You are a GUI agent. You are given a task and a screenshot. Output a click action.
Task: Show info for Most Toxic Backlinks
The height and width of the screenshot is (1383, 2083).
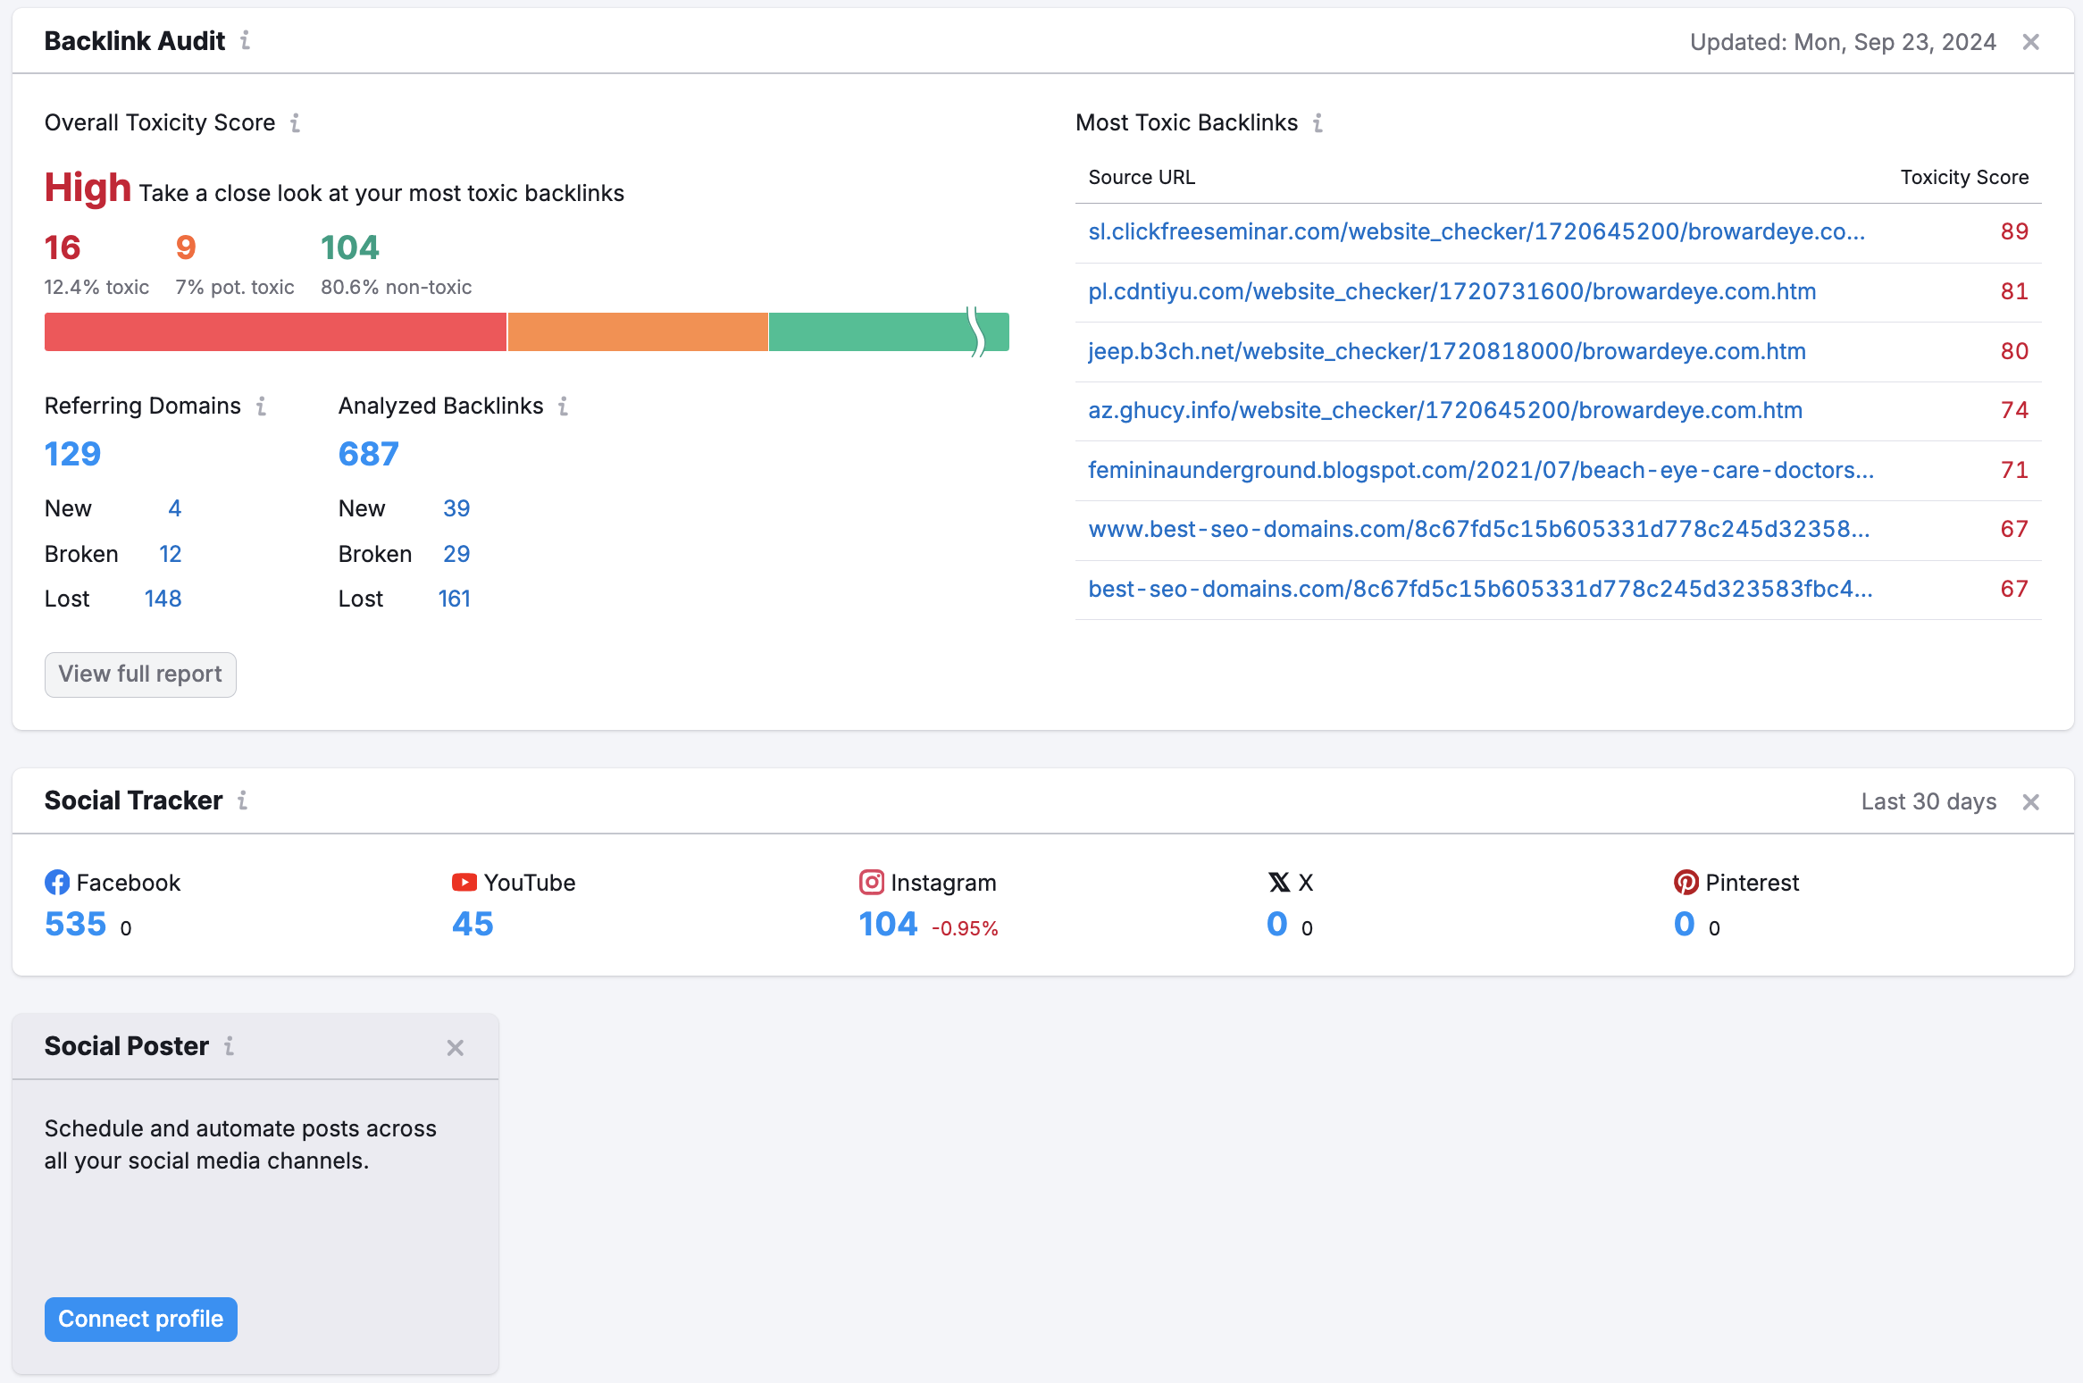(1318, 122)
